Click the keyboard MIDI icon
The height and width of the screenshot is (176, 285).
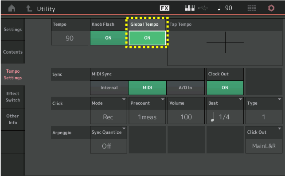click(189, 8)
